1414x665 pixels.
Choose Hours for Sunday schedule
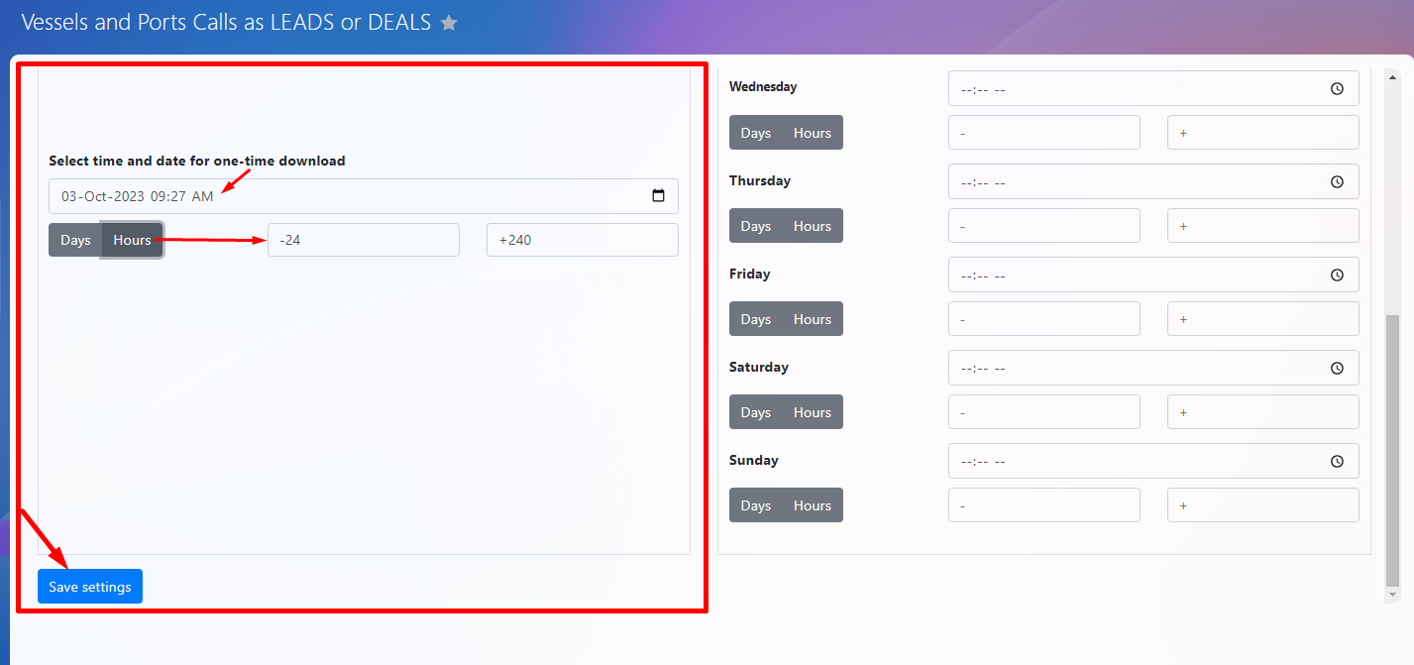(x=813, y=505)
